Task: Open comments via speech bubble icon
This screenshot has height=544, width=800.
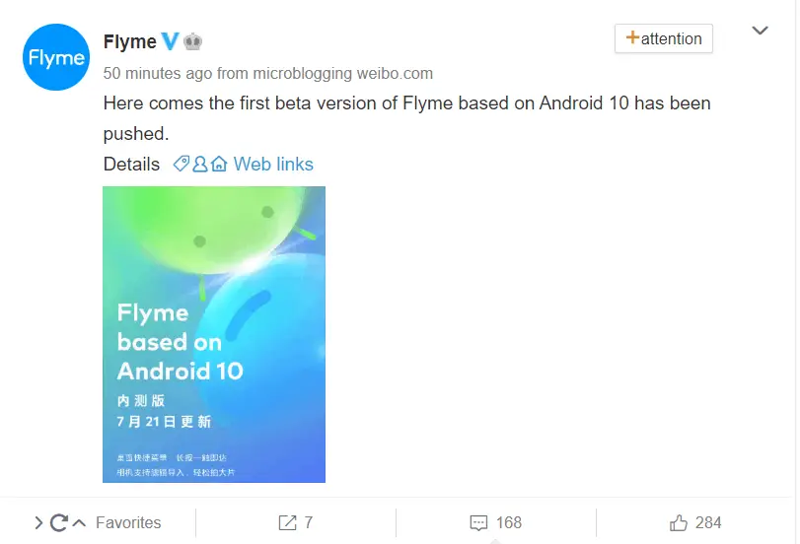Action: (x=478, y=523)
